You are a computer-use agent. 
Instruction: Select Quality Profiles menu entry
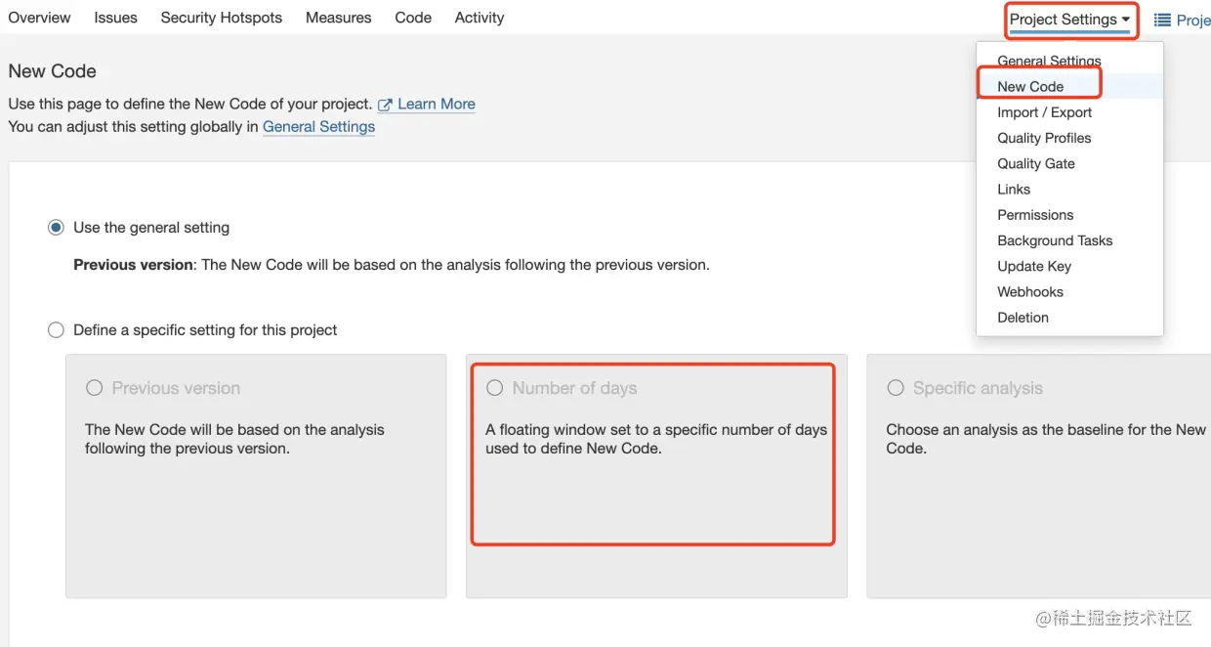tap(1044, 138)
